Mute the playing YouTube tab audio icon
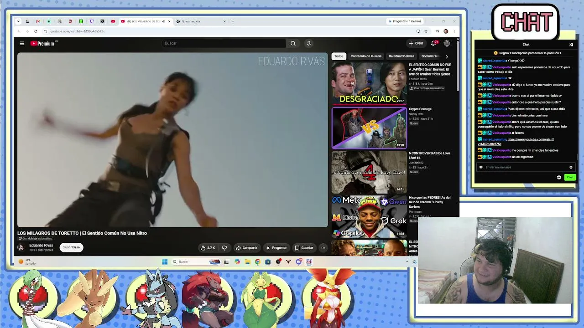 click(163, 21)
